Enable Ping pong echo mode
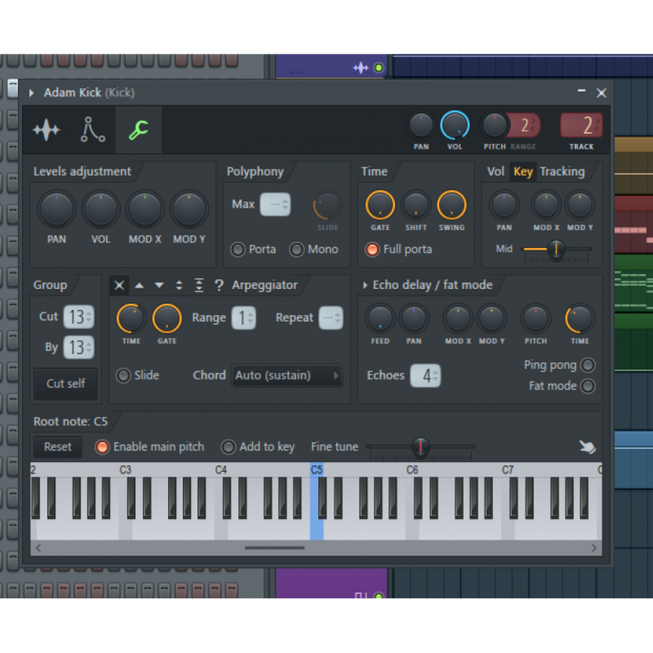This screenshot has width=653, height=653. tap(588, 365)
